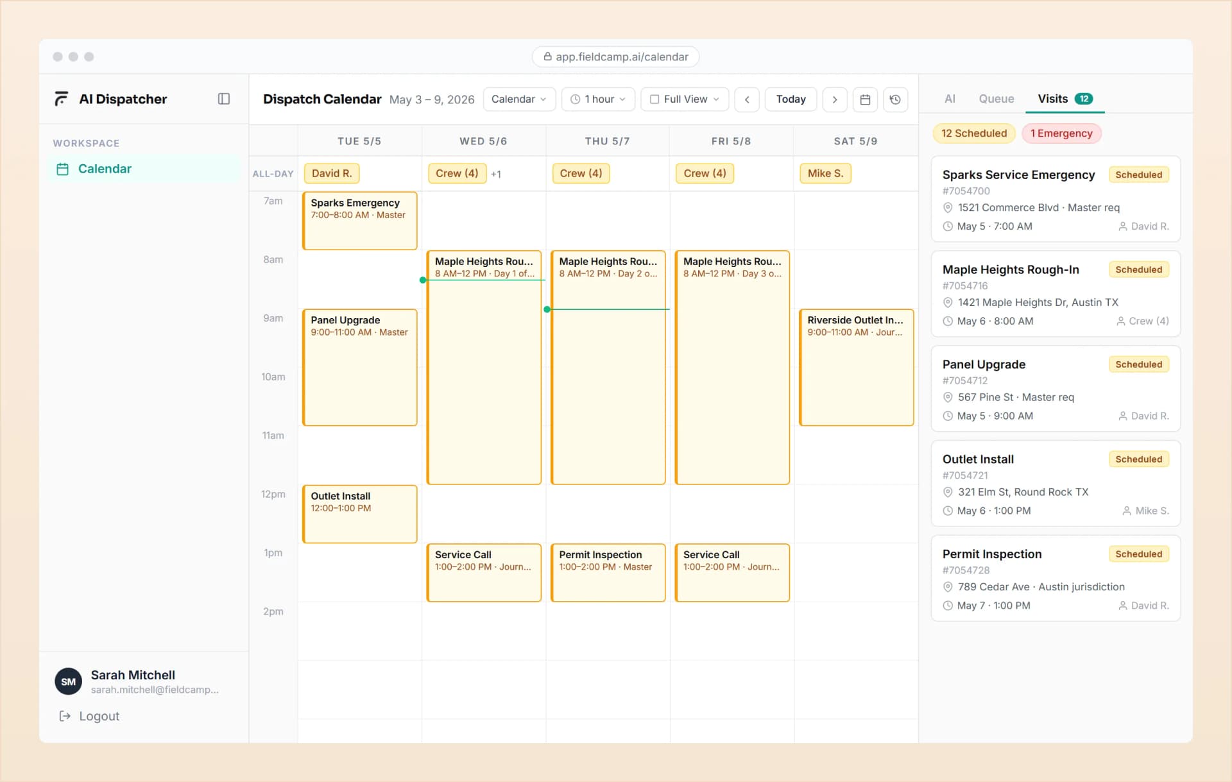
Task: Select Friday's Crew (4) all-day chip
Action: (705, 173)
